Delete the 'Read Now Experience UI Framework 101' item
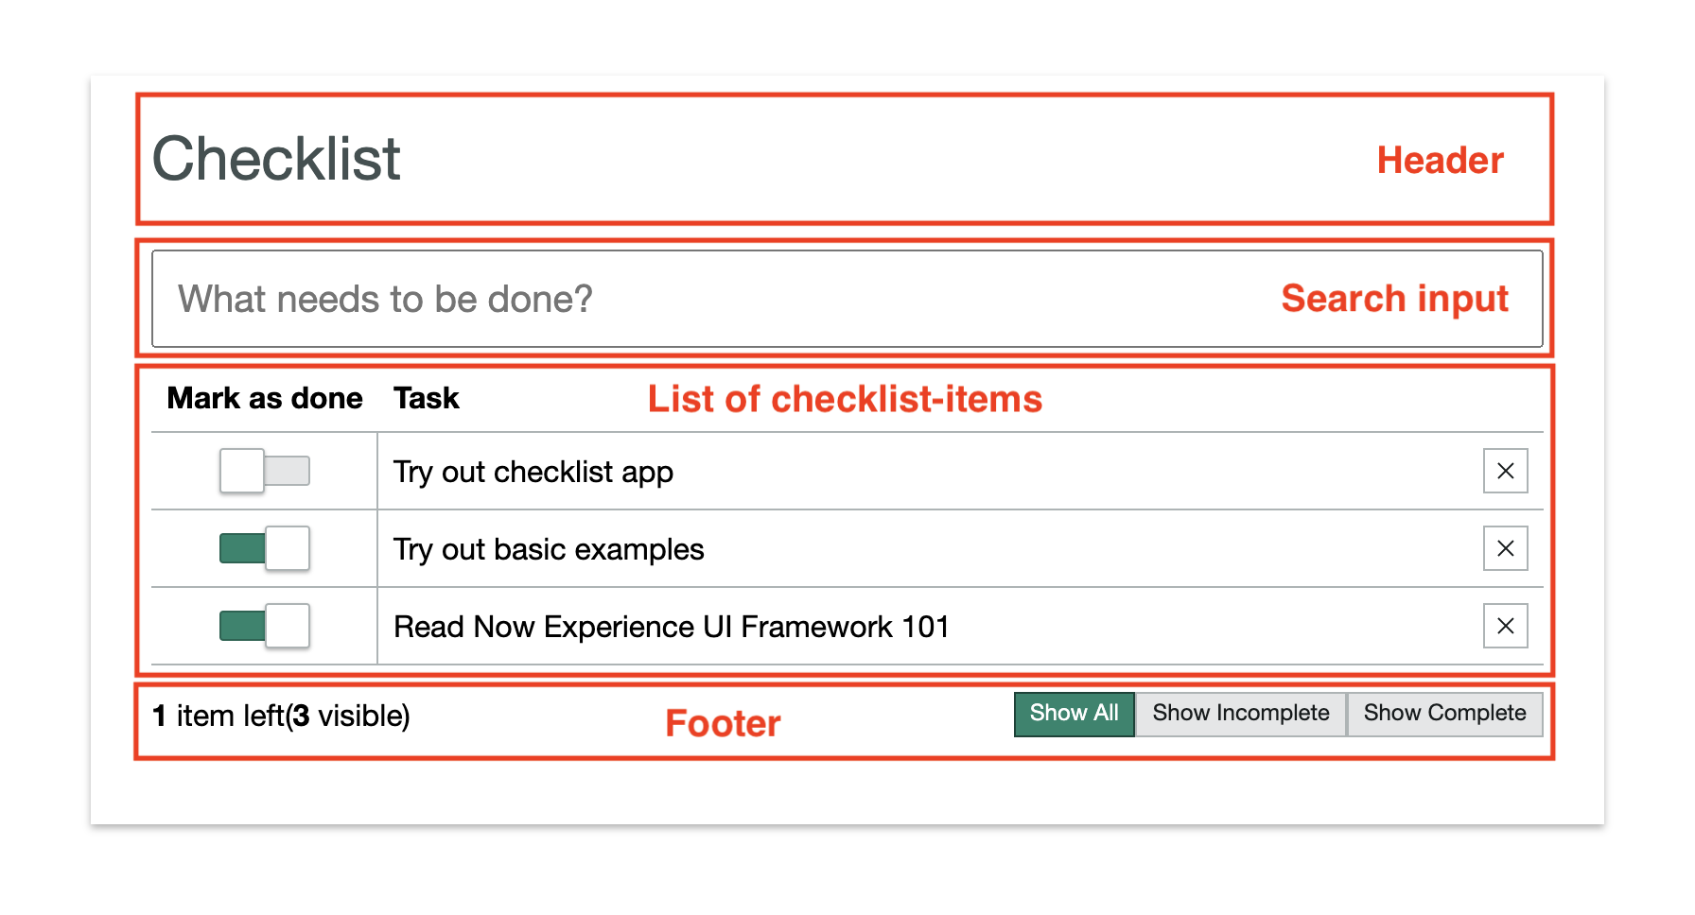The height and width of the screenshot is (915, 1695). [x=1505, y=626]
